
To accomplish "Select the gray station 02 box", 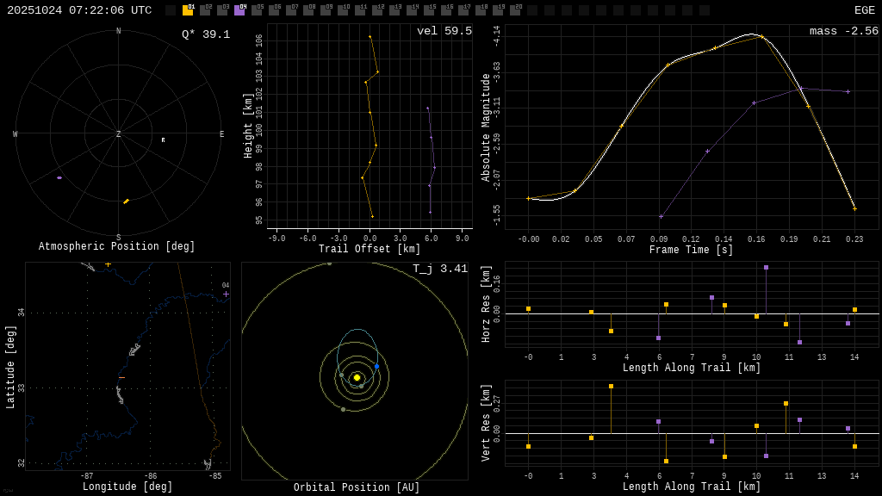I will tap(205, 10).
